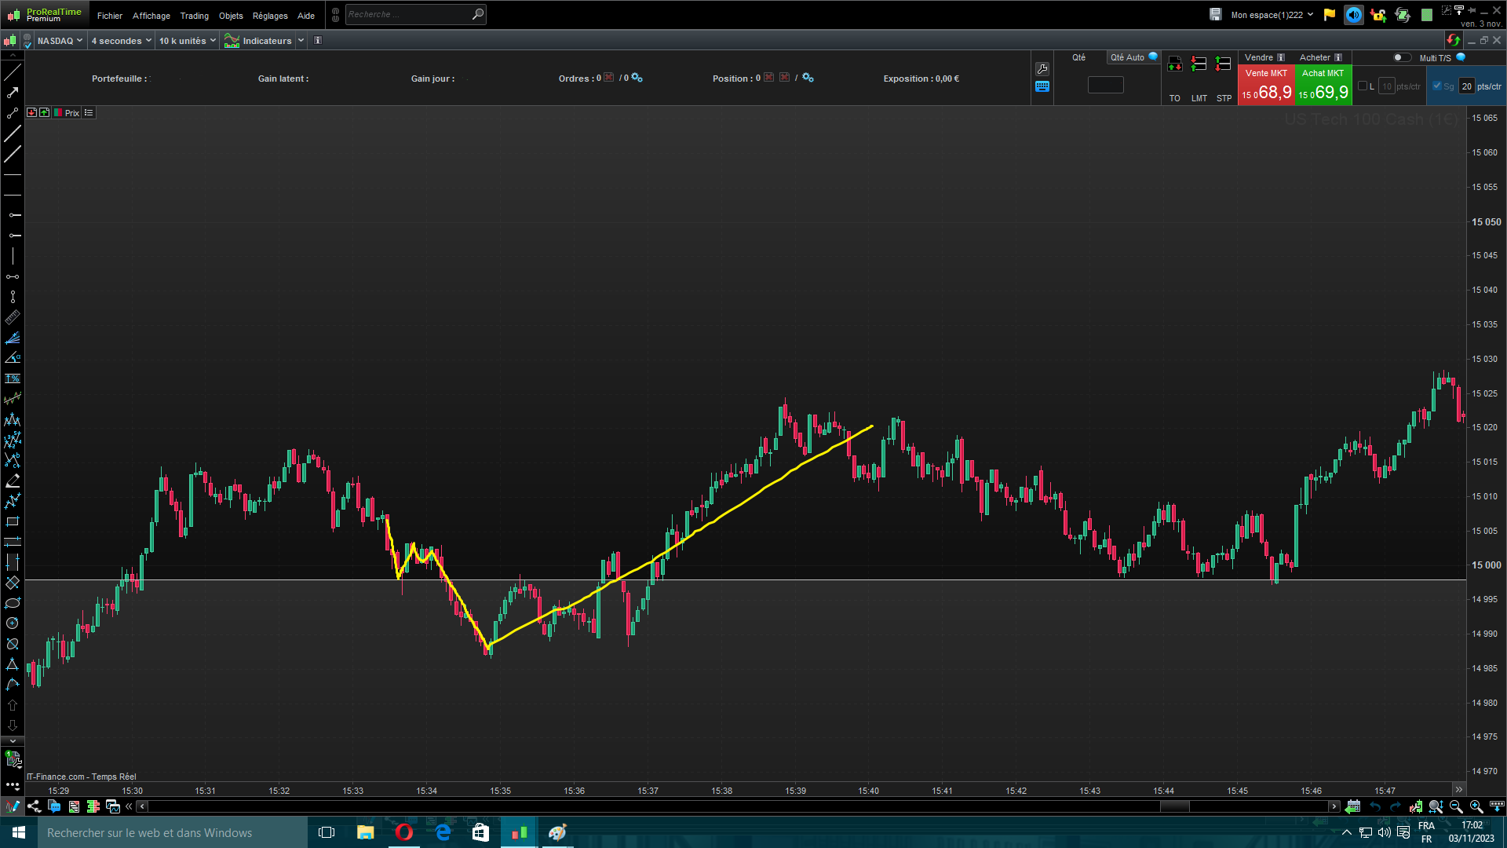
Task: Select the ruler measurement tool
Action: pos(13,318)
